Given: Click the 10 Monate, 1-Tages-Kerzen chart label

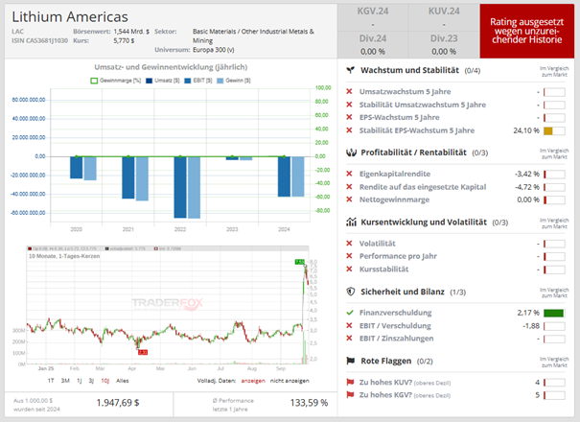Looking at the screenshot, I should pyautogui.click(x=64, y=256).
